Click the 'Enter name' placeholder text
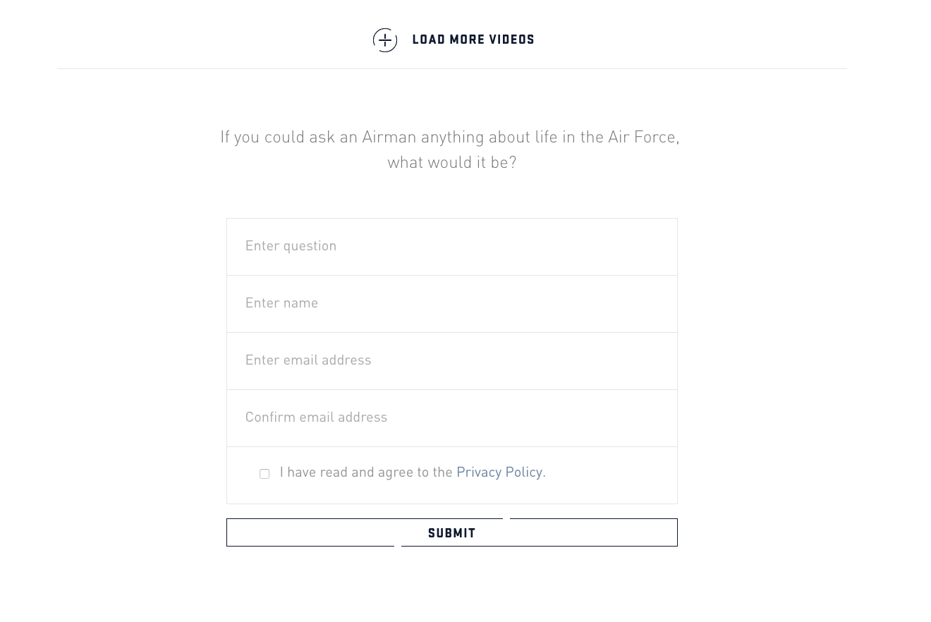Viewport: 931px width, 622px height. click(x=281, y=303)
